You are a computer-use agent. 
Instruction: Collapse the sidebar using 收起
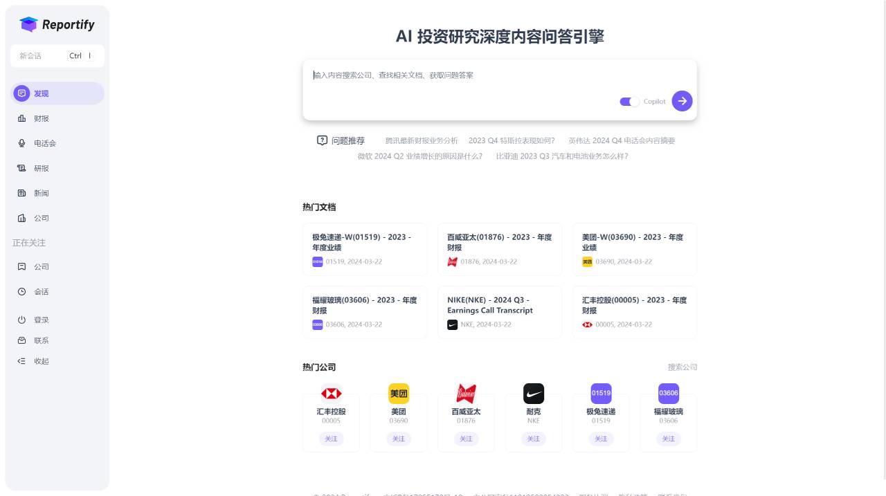coord(40,360)
